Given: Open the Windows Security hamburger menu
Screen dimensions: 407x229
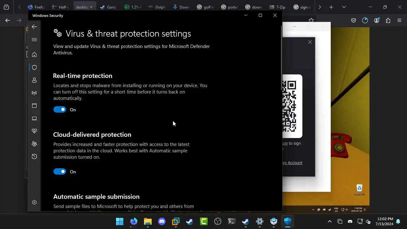Looking at the screenshot, I should coord(34,40).
